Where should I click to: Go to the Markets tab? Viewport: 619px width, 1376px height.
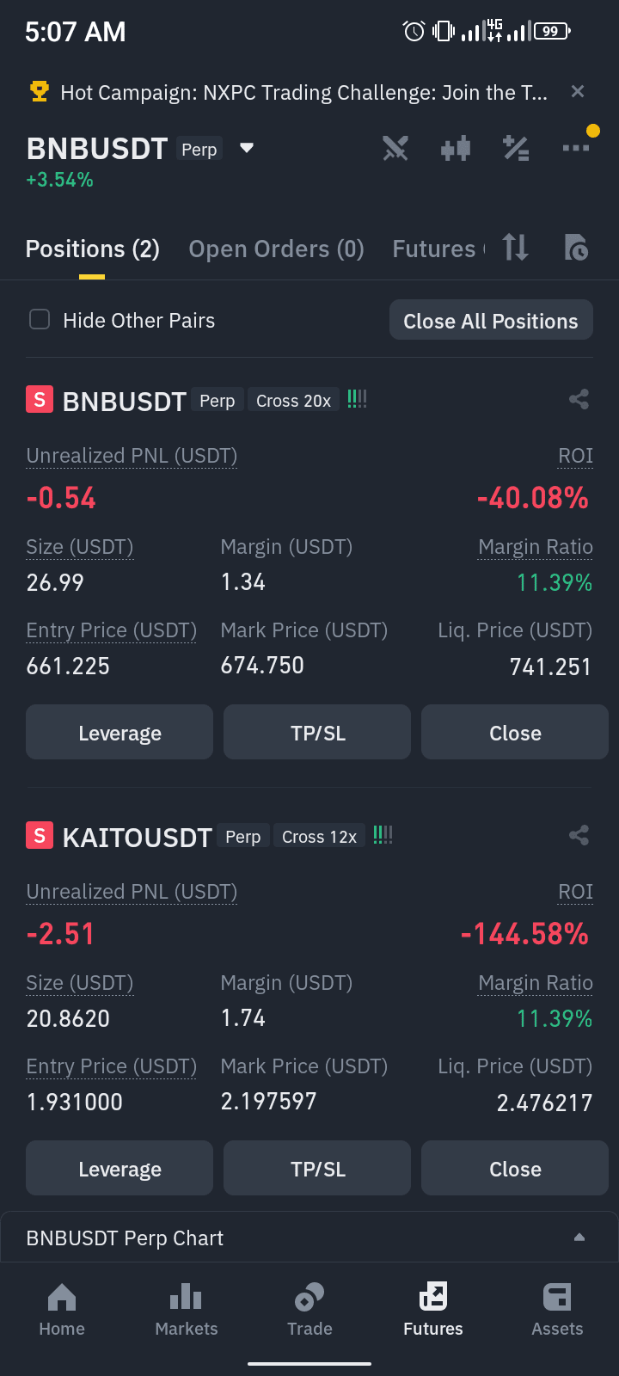(187, 1310)
